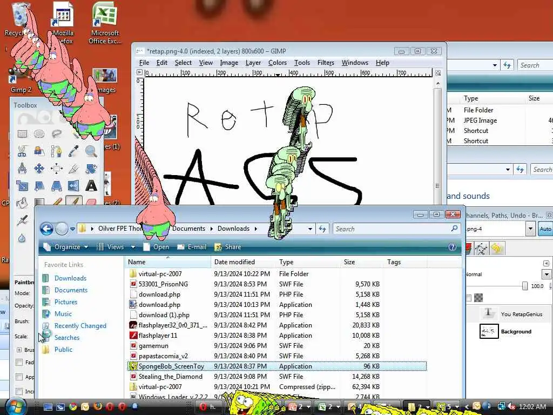Select the Color Picker eyedropper tool

tap(73, 151)
